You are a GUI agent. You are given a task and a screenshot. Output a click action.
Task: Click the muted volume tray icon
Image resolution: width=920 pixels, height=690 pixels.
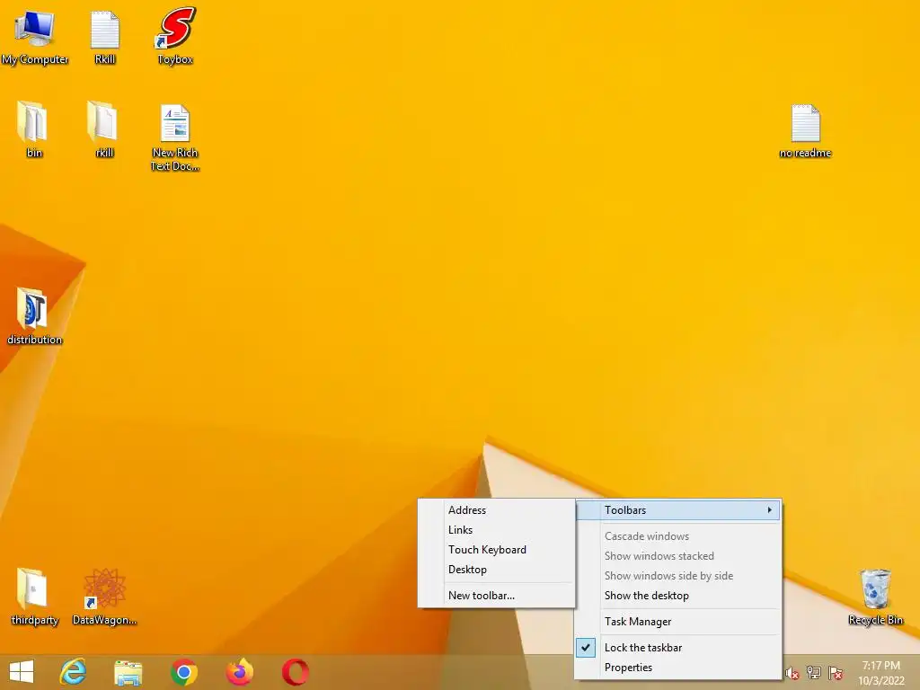click(x=792, y=674)
